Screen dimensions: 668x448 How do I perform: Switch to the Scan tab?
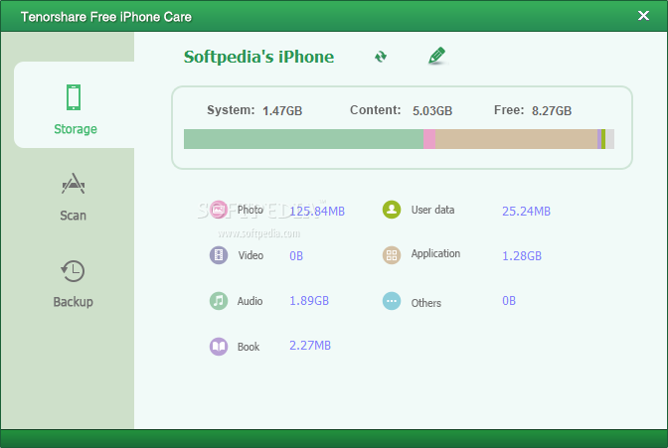pos(73,197)
